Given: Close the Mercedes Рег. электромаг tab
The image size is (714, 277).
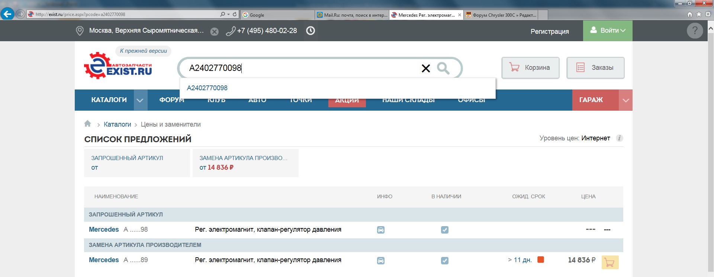Looking at the screenshot, I should [460, 15].
